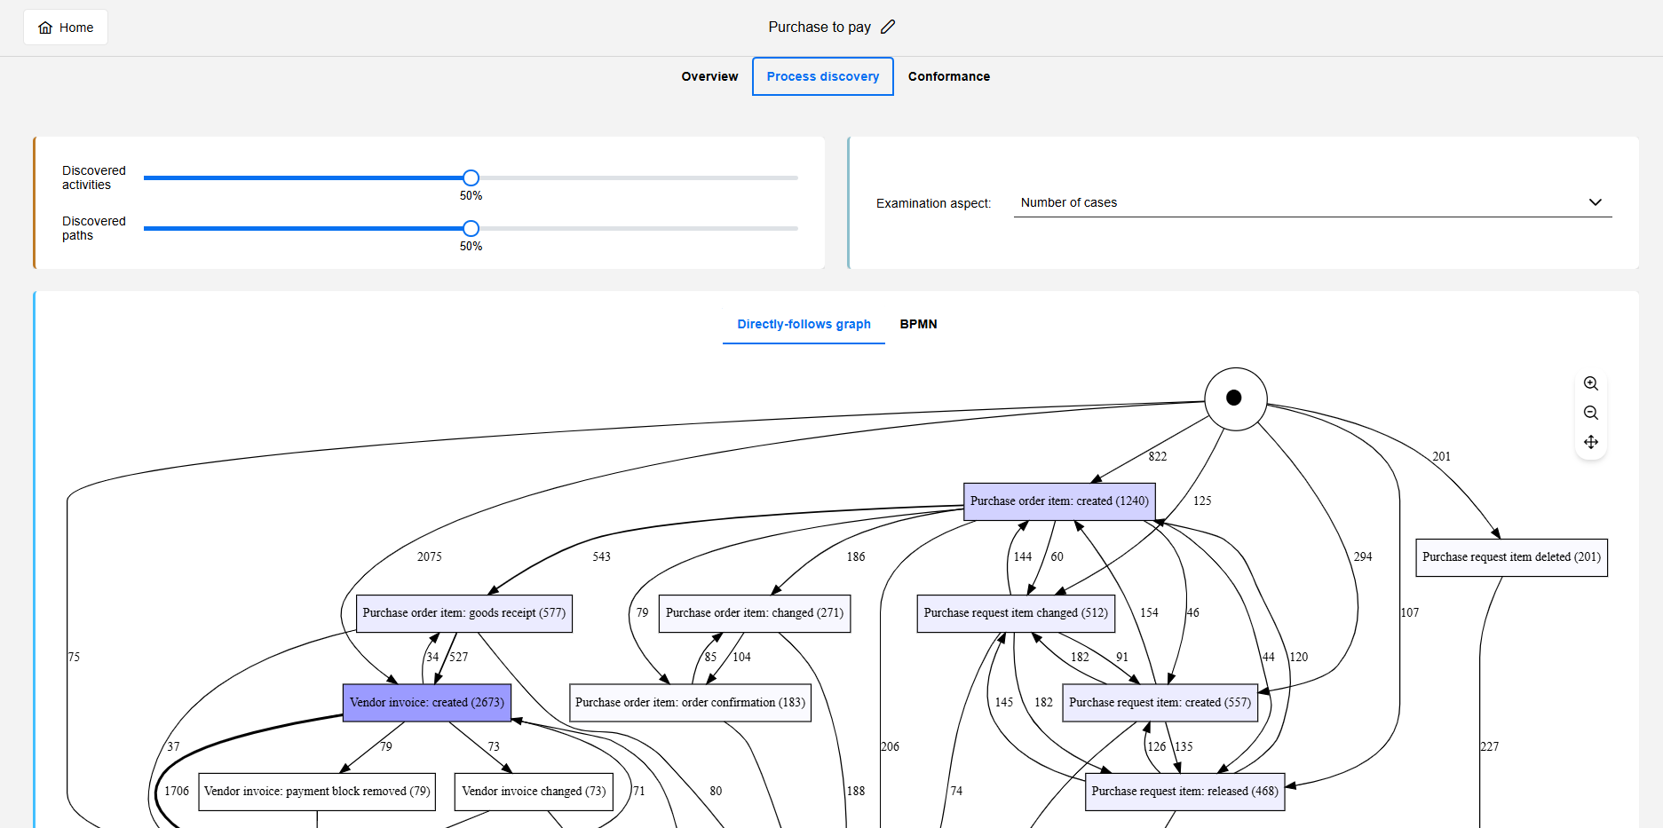Adjust the Discovered activities slider
The image size is (1663, 828).
tap(471, 177)
